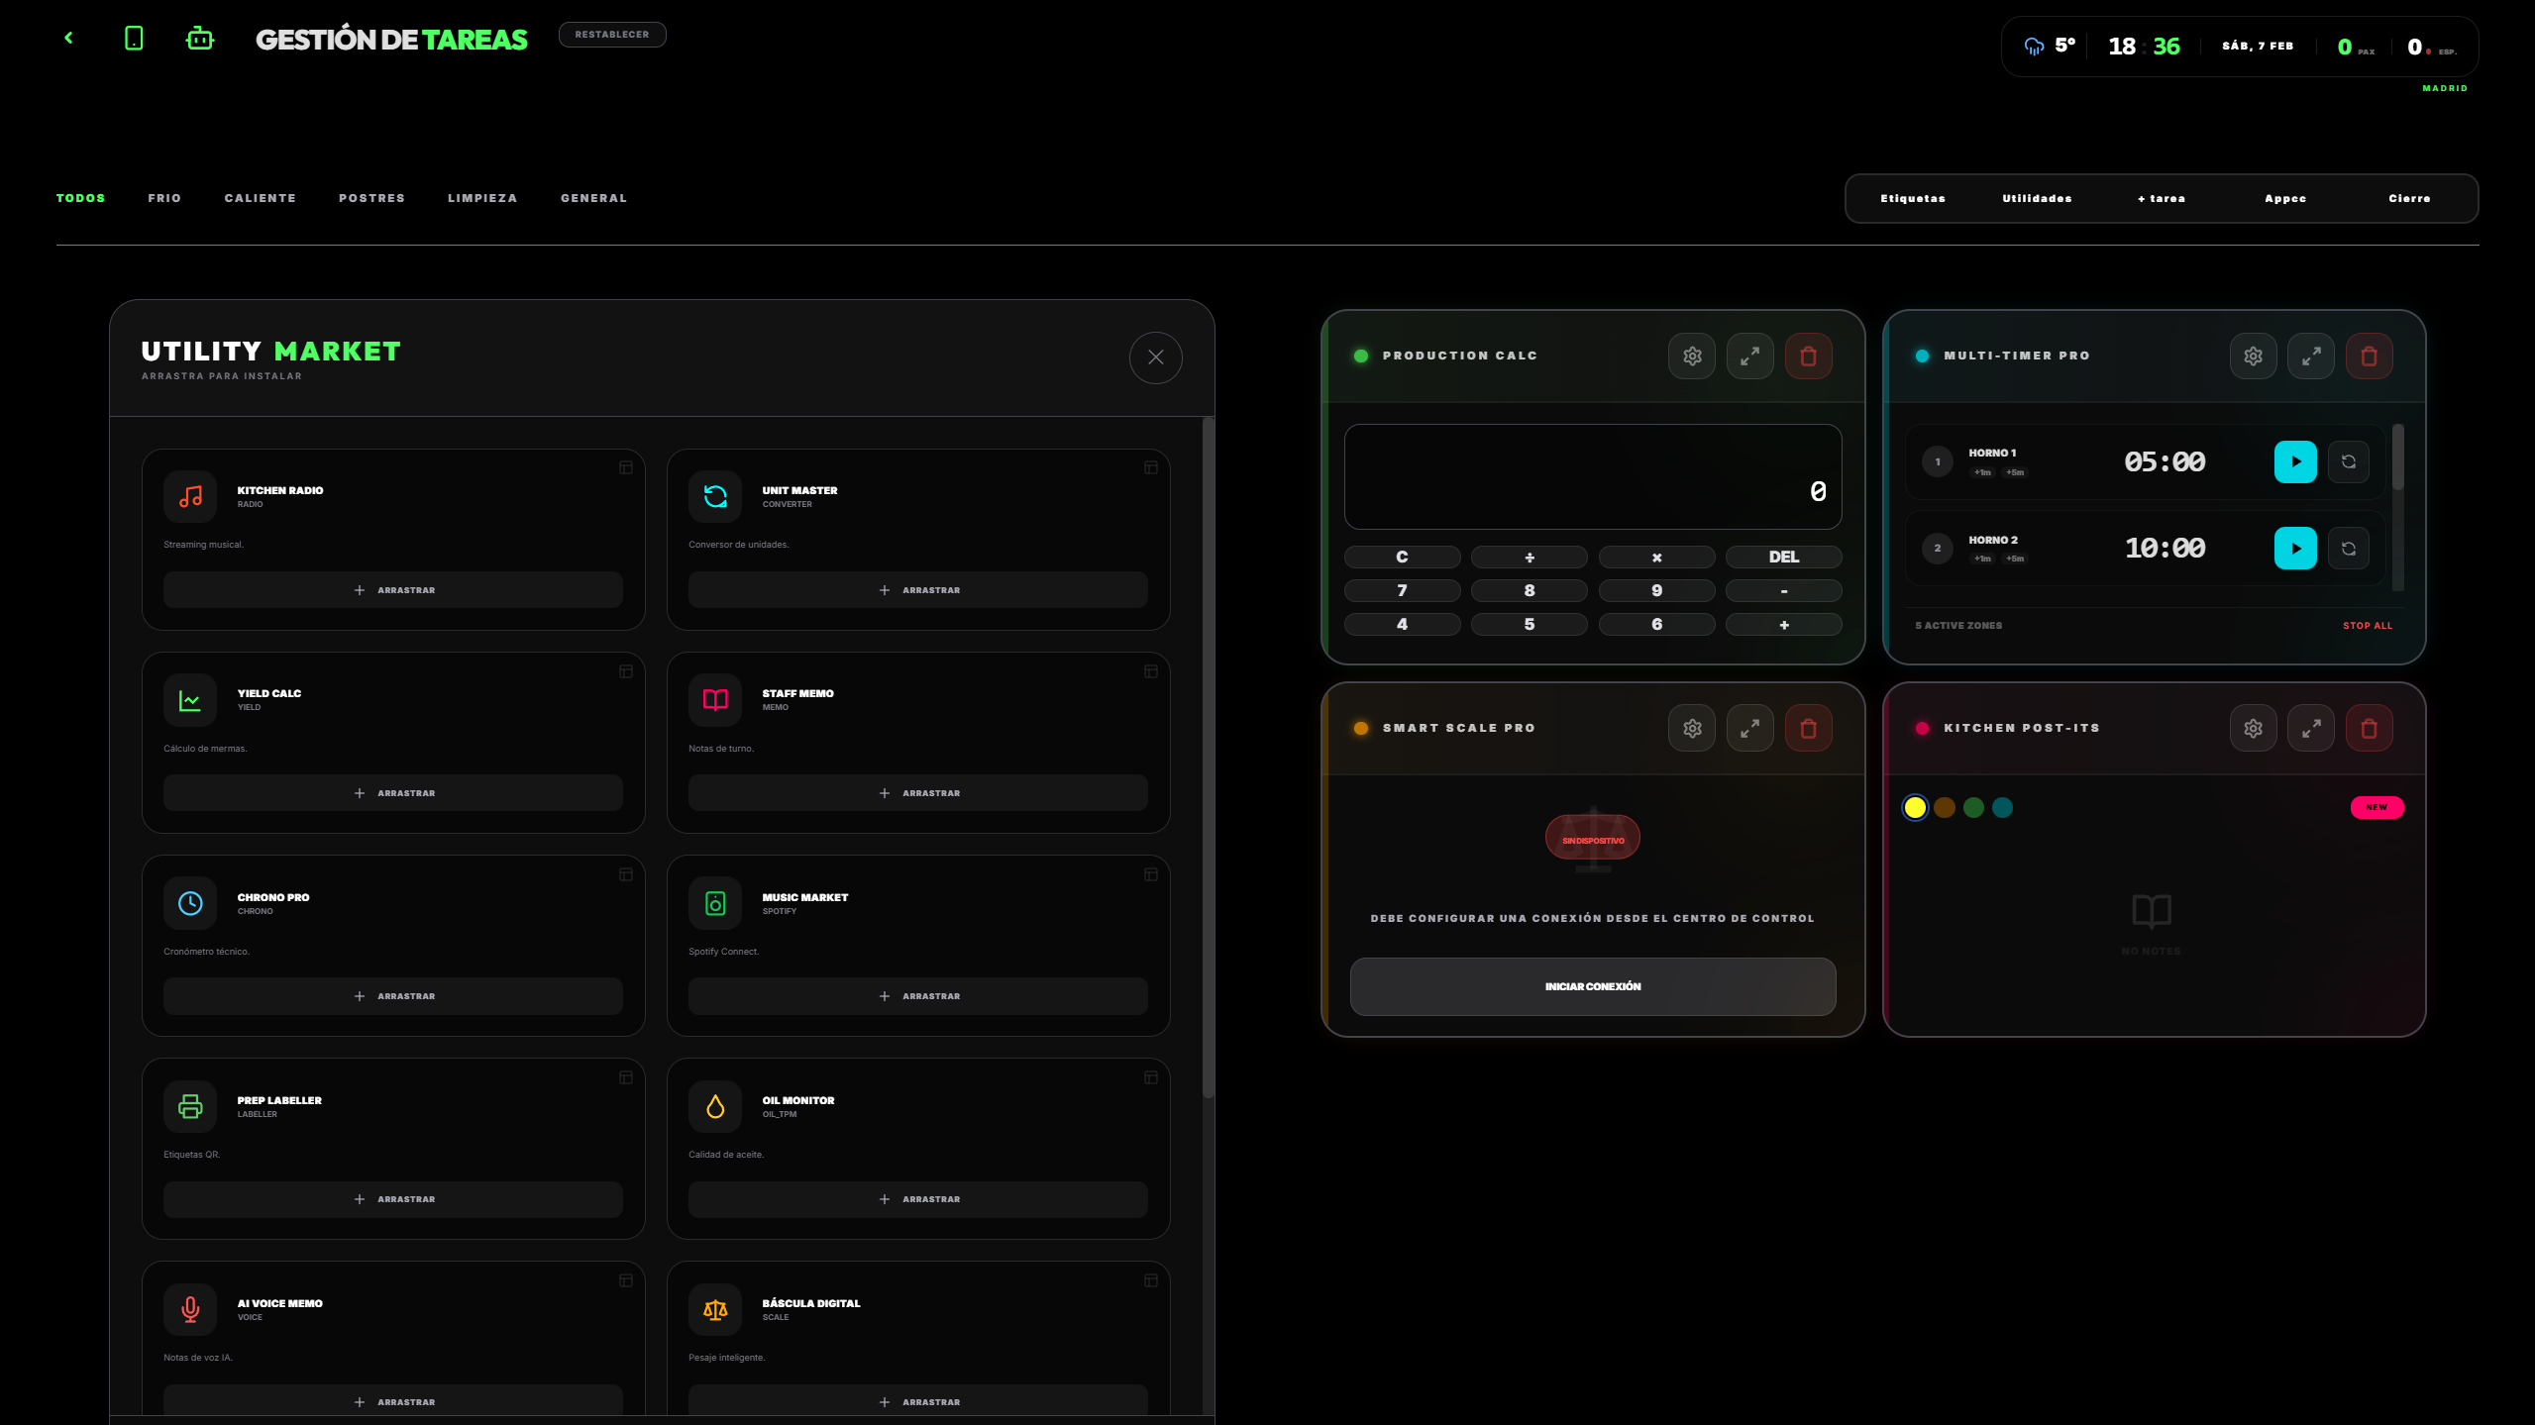Image resolution: width=2535 pixels, height=1425 pixels.
Task: Switch to the CALIENTE category tab
Action: [x=260, y=198]
